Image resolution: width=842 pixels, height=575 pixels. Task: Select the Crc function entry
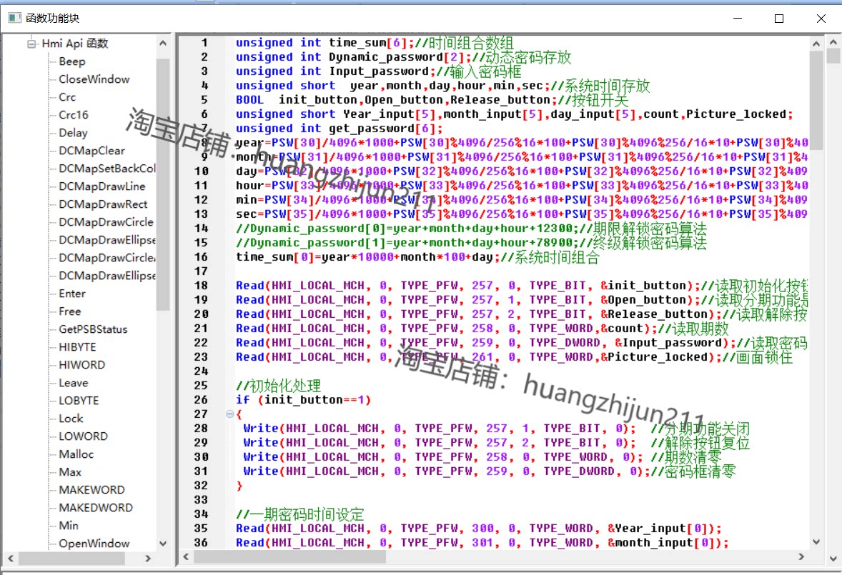click(67, 97)
